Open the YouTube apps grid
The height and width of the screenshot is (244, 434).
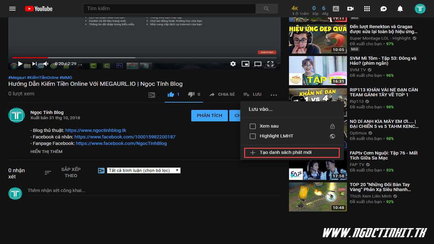(367, 9)
